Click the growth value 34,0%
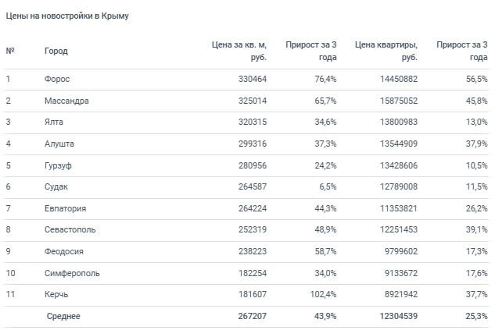 tap(326, 273)
